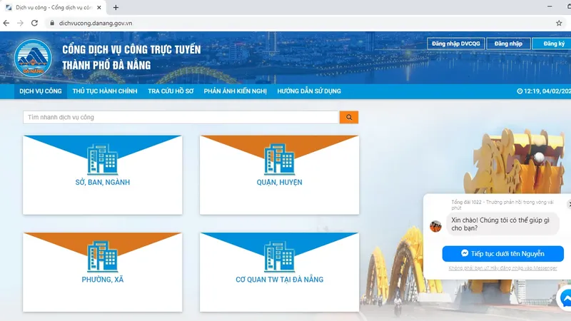The width and height of the screenshot is (571, 321).
Task: Open the Messenger chat bubble icon
Action: [x=565, y=298]
